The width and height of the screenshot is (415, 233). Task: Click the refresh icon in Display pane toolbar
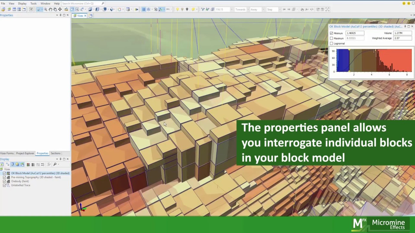click(x=2, y=164)
